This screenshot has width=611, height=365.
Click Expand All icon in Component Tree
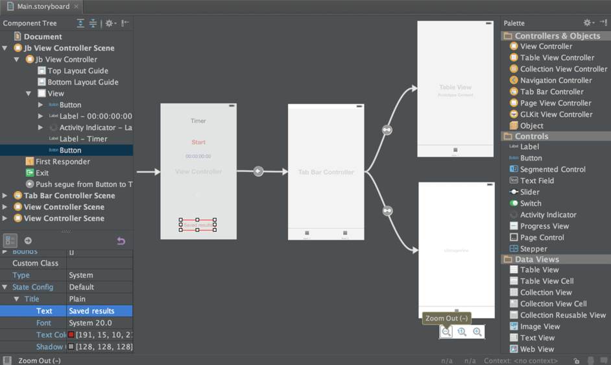click(x=80, y=23)
